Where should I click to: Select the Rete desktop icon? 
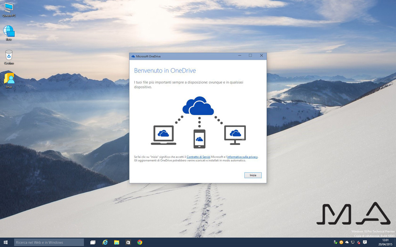coord(9,33)
